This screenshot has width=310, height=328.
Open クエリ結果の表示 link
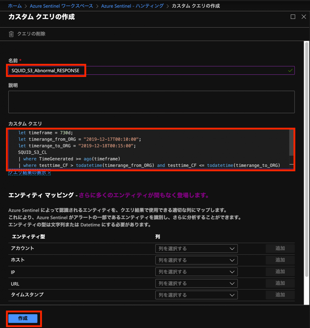(x=29, y=173)
